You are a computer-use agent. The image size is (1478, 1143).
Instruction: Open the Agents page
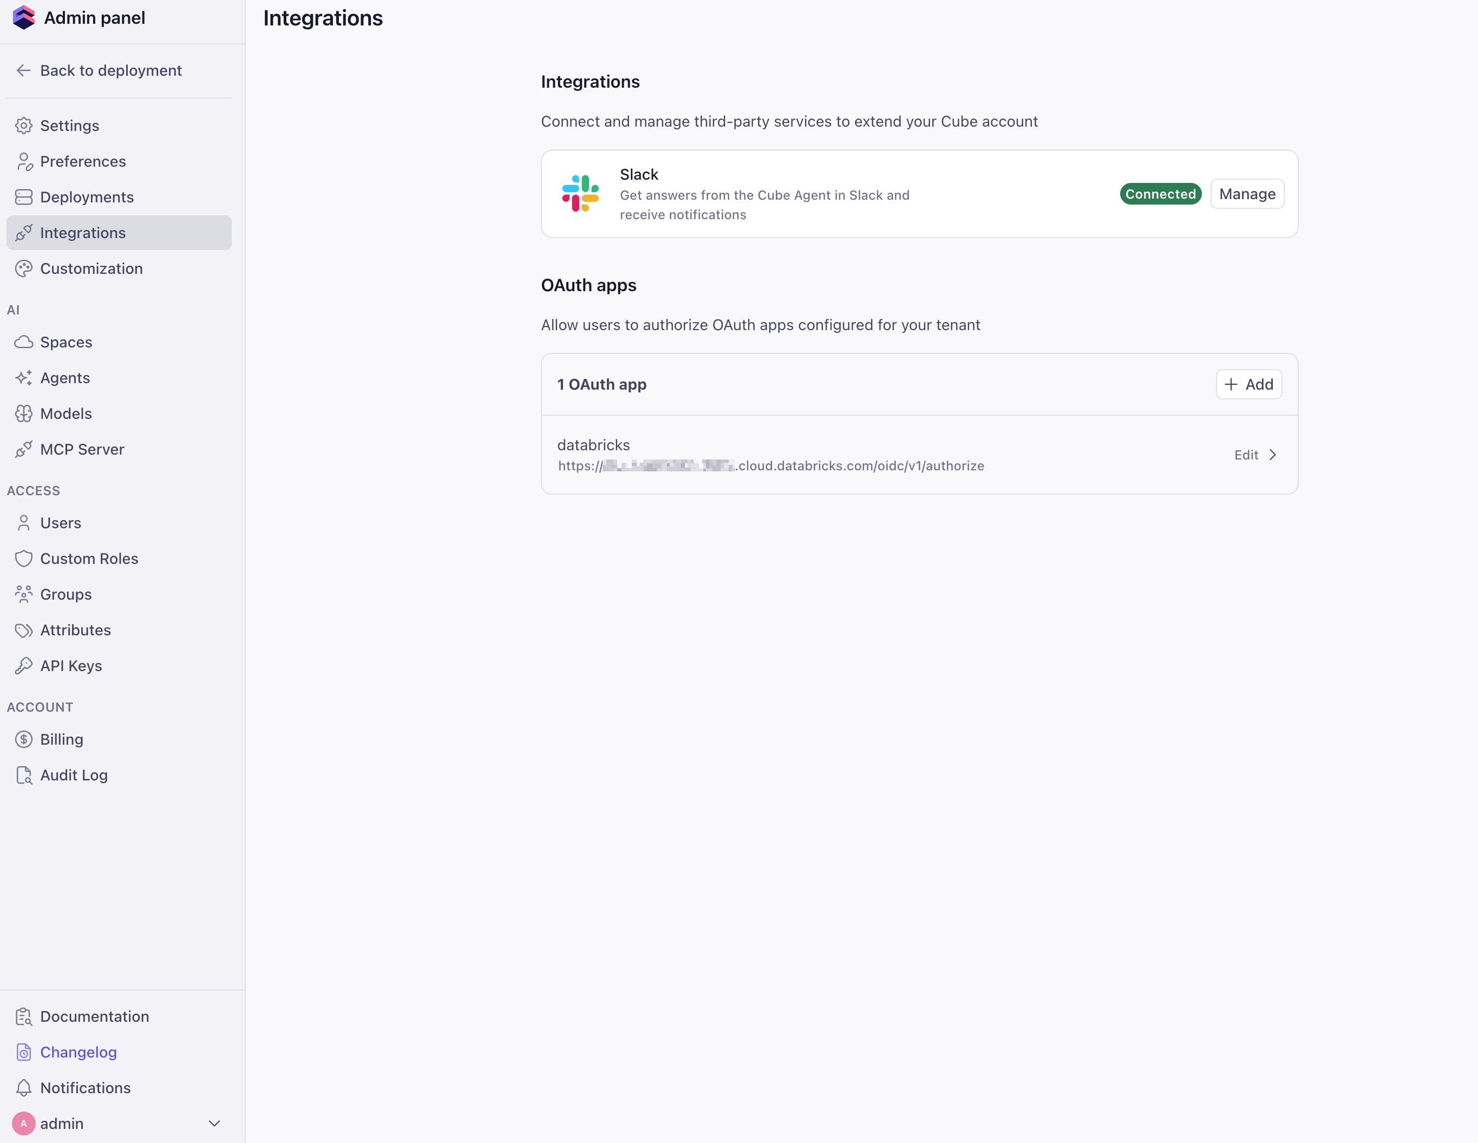(x=119, y=378)
